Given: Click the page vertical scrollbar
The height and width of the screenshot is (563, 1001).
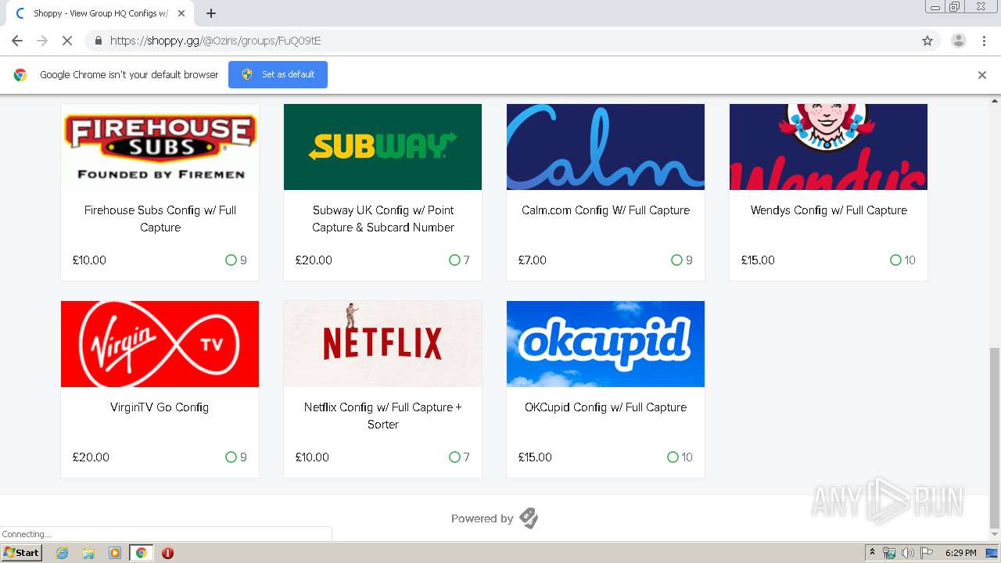Looking at the screenshot, I should (995, 438).
